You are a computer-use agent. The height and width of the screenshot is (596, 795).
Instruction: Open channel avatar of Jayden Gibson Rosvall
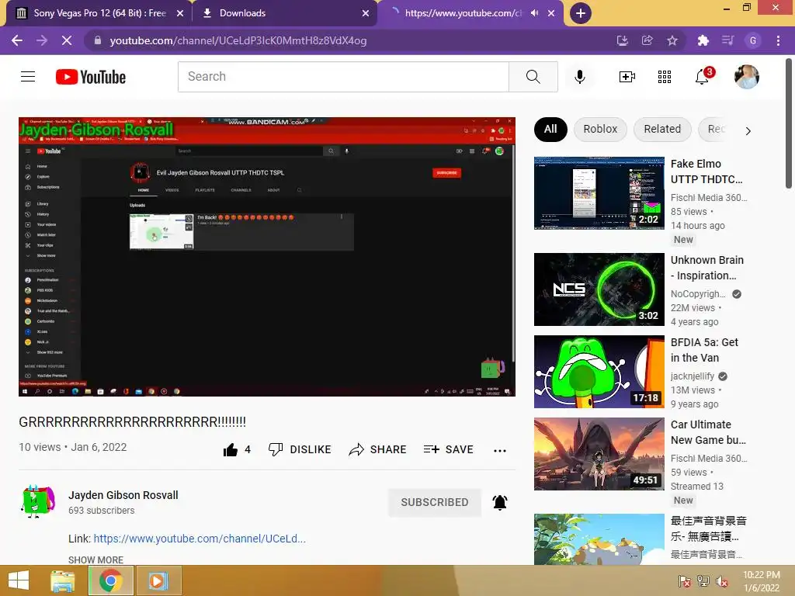[x=37, y=501]
